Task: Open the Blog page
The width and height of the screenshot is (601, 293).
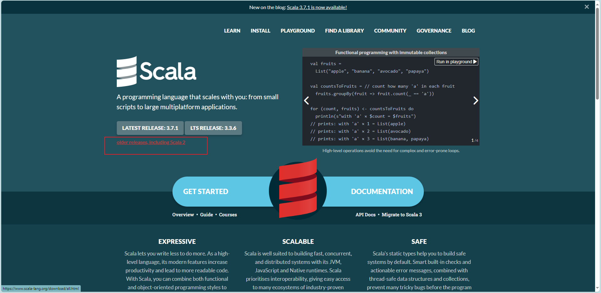Action: [468, 31]
